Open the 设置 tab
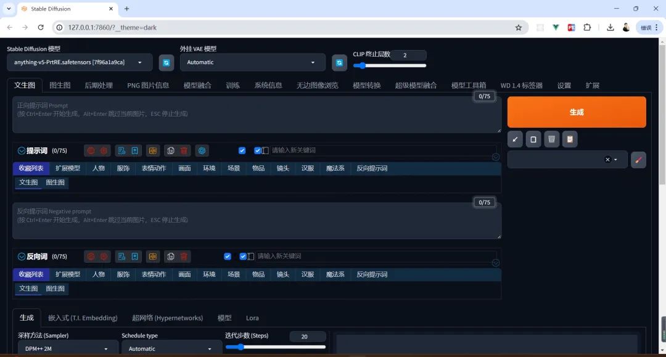The height and width of the screenshot is (357, 666). click(564, 85)
